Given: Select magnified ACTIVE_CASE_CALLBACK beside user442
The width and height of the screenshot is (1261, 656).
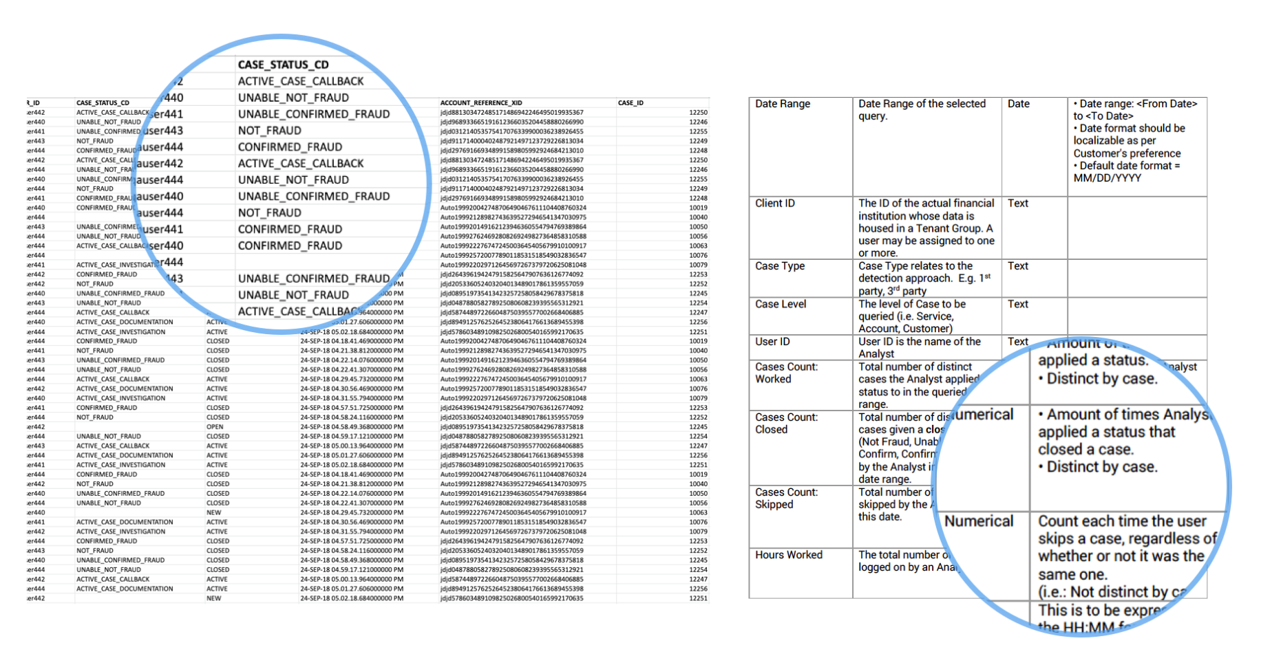Looking at the screenshot, I should point(301,164).
